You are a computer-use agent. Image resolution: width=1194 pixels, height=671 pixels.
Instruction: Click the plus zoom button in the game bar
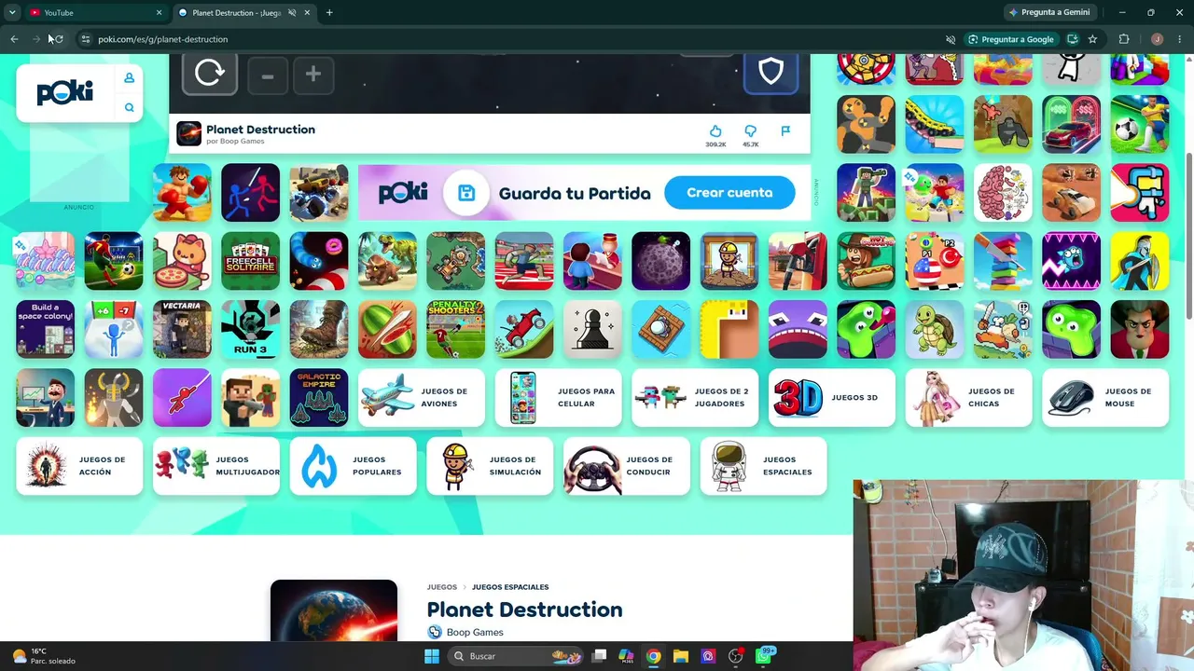pyautogui.click(x=313, y=75)
